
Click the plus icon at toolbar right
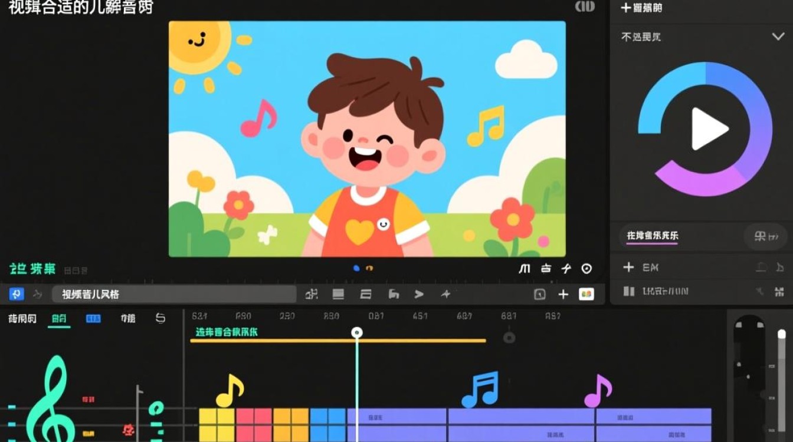tap(563, 294)
